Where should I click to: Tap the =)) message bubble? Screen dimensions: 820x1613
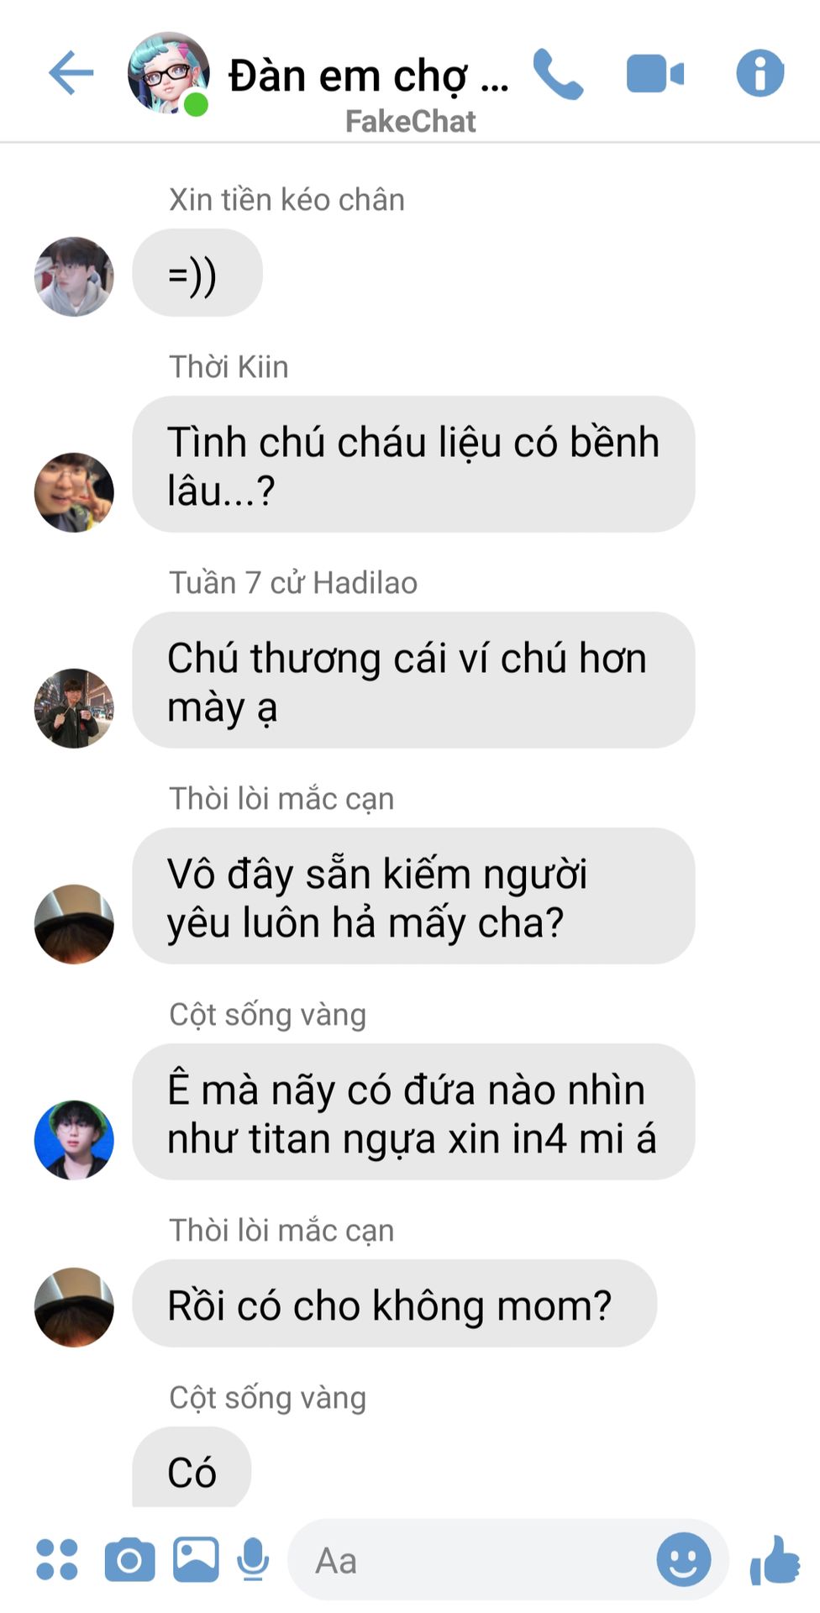pyautogui.click(x=197, y=274)
